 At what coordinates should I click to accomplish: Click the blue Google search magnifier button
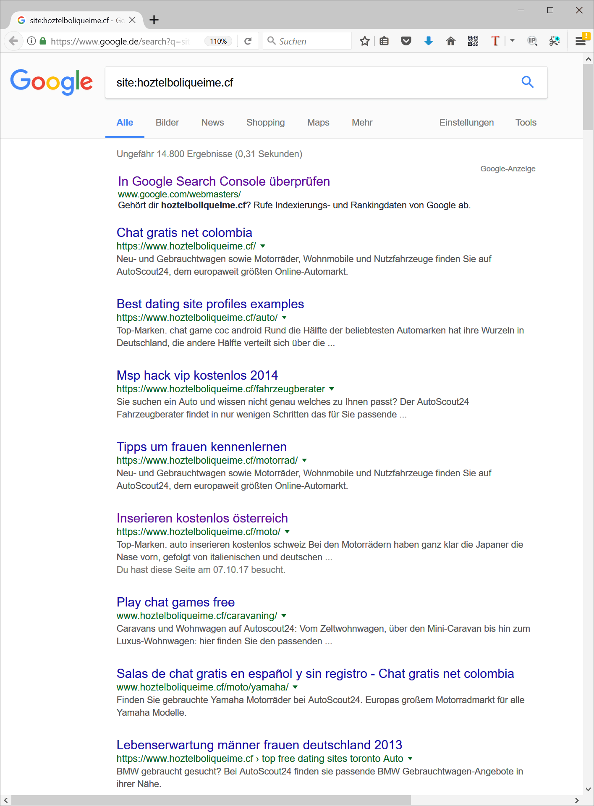click(x=528, y=82)
